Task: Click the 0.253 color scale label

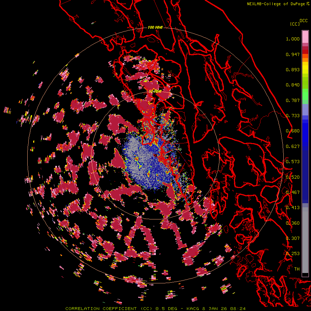Action: click(x=293, y=254)
